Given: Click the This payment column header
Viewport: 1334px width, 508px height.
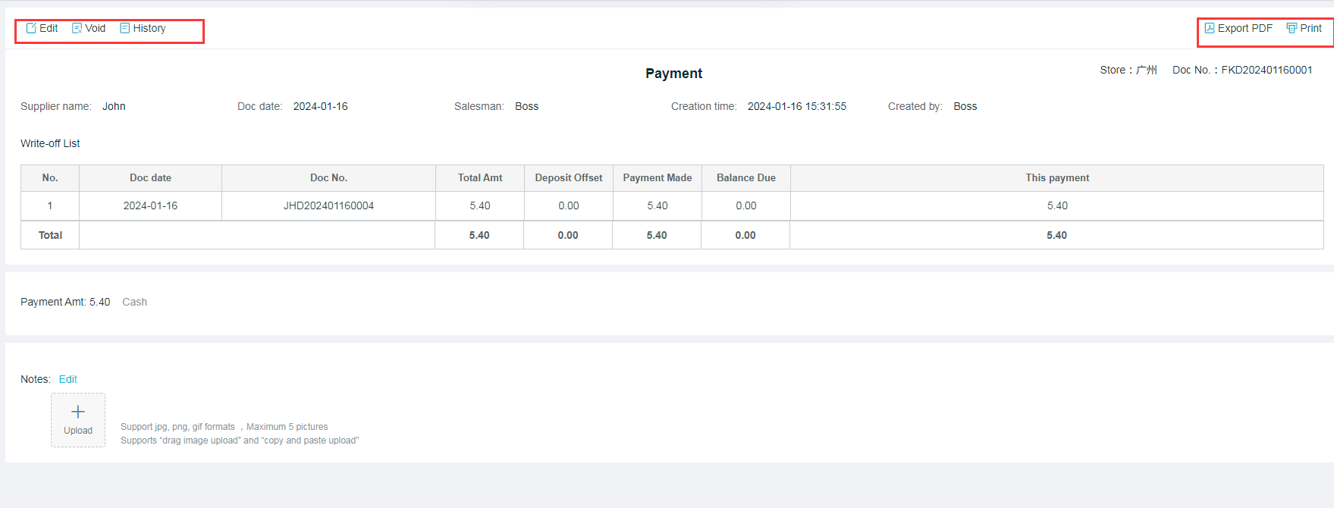Looking at the screenshot, I should coord(1057,177).
